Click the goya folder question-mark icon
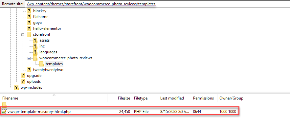Screen dimensions: 290x127 29,23
